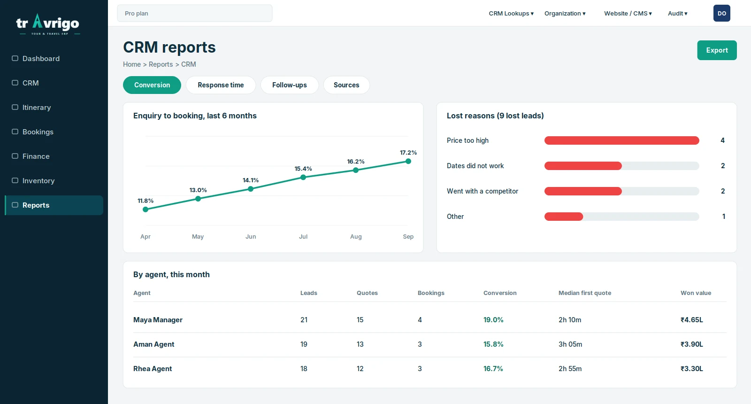Click the Sep 17.2% chart point
This screenshot has height=404, width=751.
click(408, 161)
